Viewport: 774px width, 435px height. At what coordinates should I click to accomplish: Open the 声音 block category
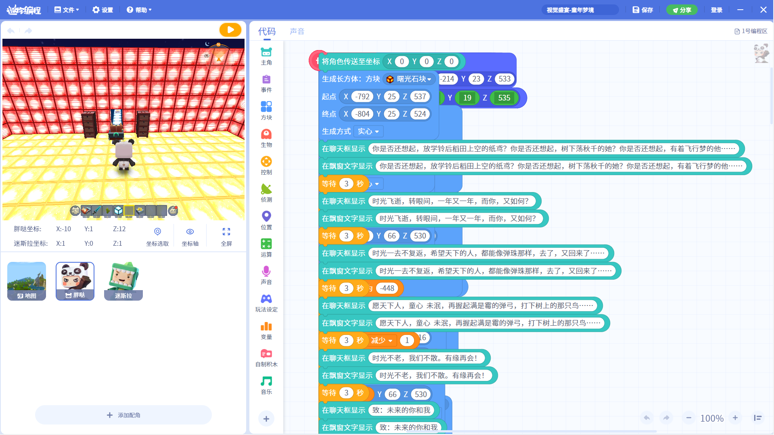[x=266, y=276]
